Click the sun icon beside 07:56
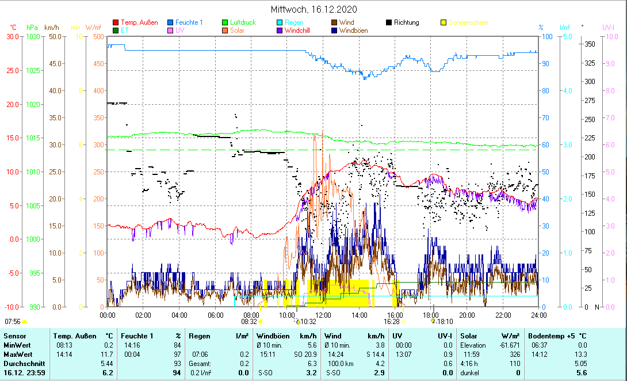The width and height of the screenshot is (627, 381). (x=24, y=322)
